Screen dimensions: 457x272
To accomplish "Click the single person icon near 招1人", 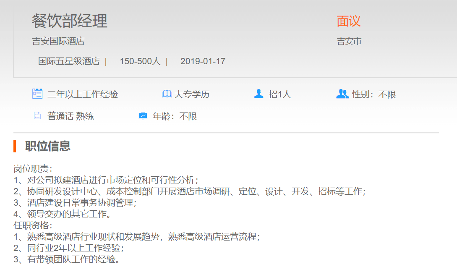I will [259, 94].
